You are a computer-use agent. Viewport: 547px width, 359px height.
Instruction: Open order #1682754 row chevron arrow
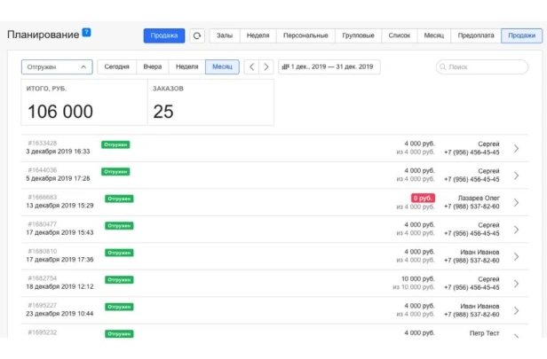(517, 283)
